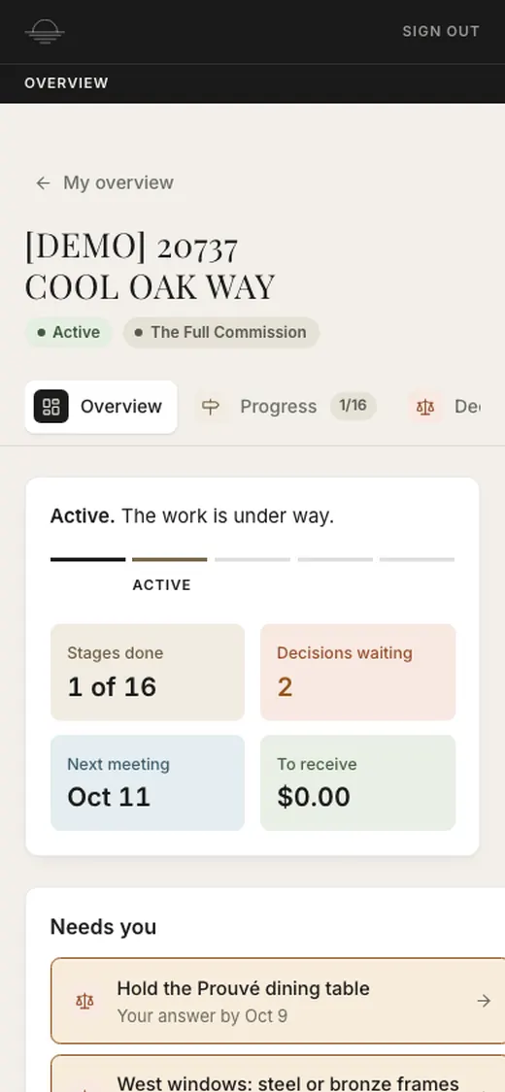
Task: Open Prouvé dining table item via arrow
Action: [484, 1002]
